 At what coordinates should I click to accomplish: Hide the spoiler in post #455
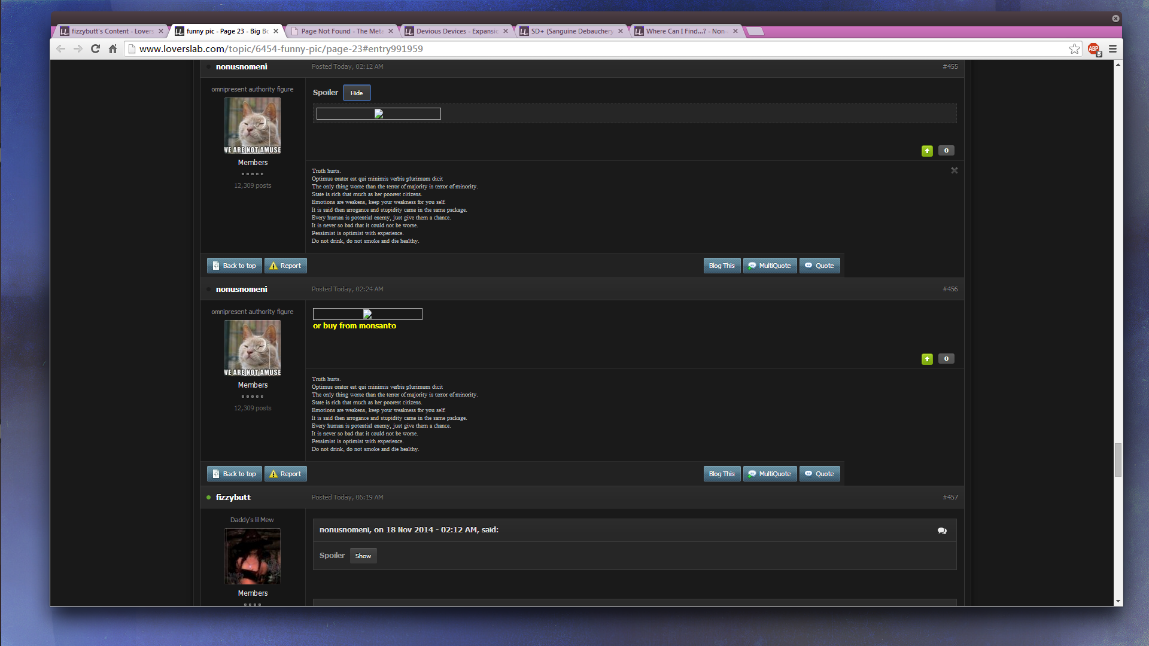point(357,93)
